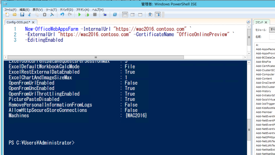The image size is (275, 155).
Task: Toggle the Show Command Add-on pane button
Action: [x=158, y=15]
